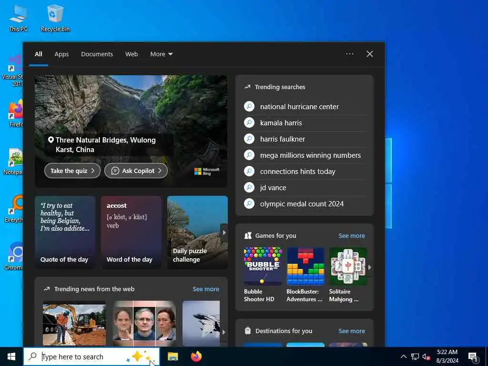
Task: Open the Bubble Shooter HD game
Action: click(x=263, y=274)
